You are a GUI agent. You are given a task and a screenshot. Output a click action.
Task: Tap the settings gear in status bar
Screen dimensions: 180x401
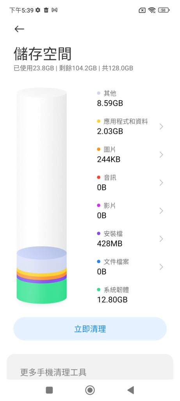coord(38,10)
